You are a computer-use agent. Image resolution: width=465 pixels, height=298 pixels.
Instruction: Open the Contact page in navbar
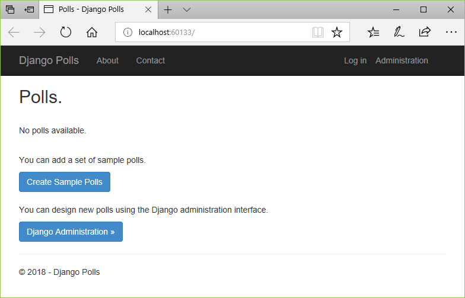pyautogui.click(x=151, y=60)
